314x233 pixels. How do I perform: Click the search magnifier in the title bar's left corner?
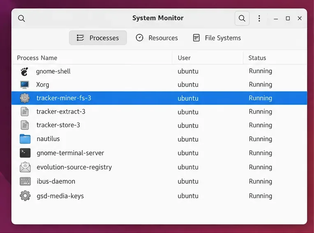pos(21,18)
